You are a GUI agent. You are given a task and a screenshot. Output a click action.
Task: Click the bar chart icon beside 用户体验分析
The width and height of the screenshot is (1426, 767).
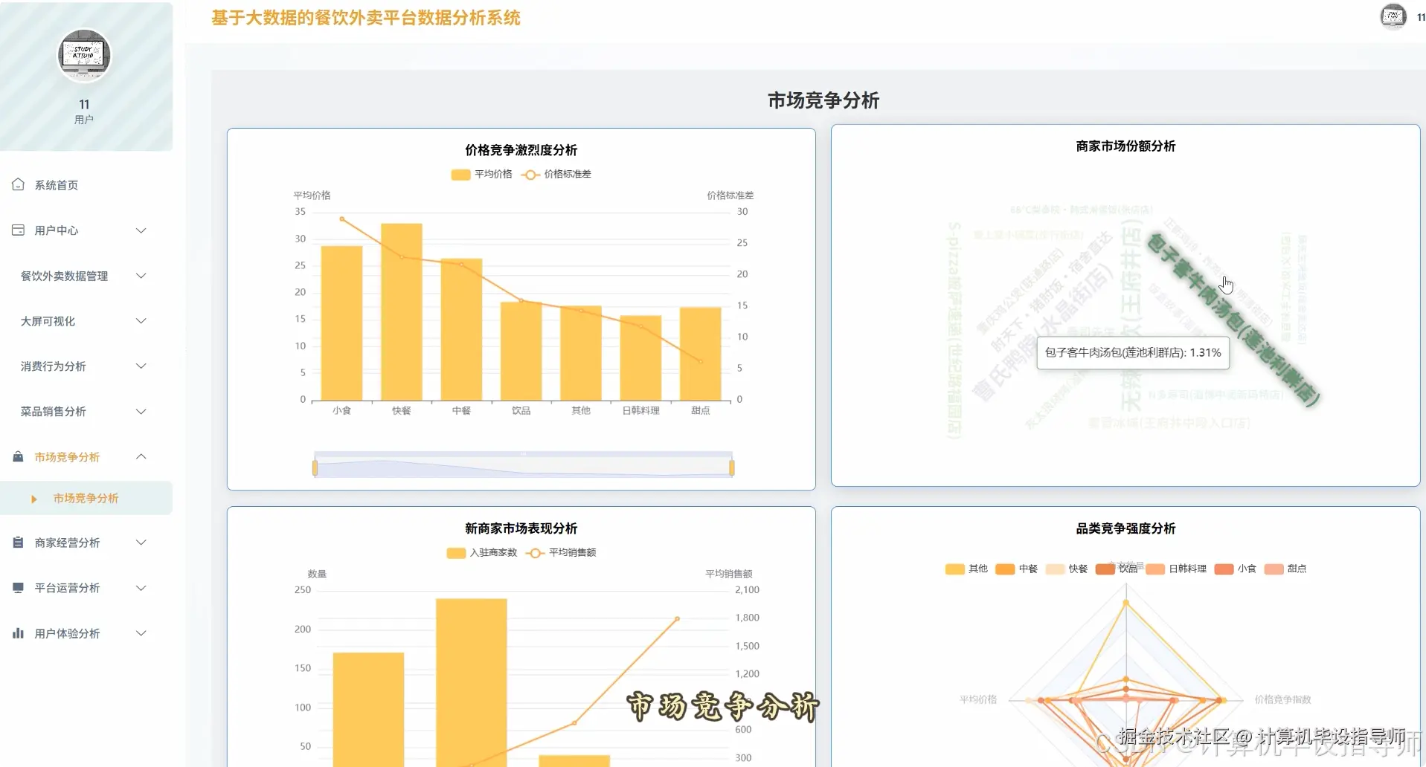point(18,633)
